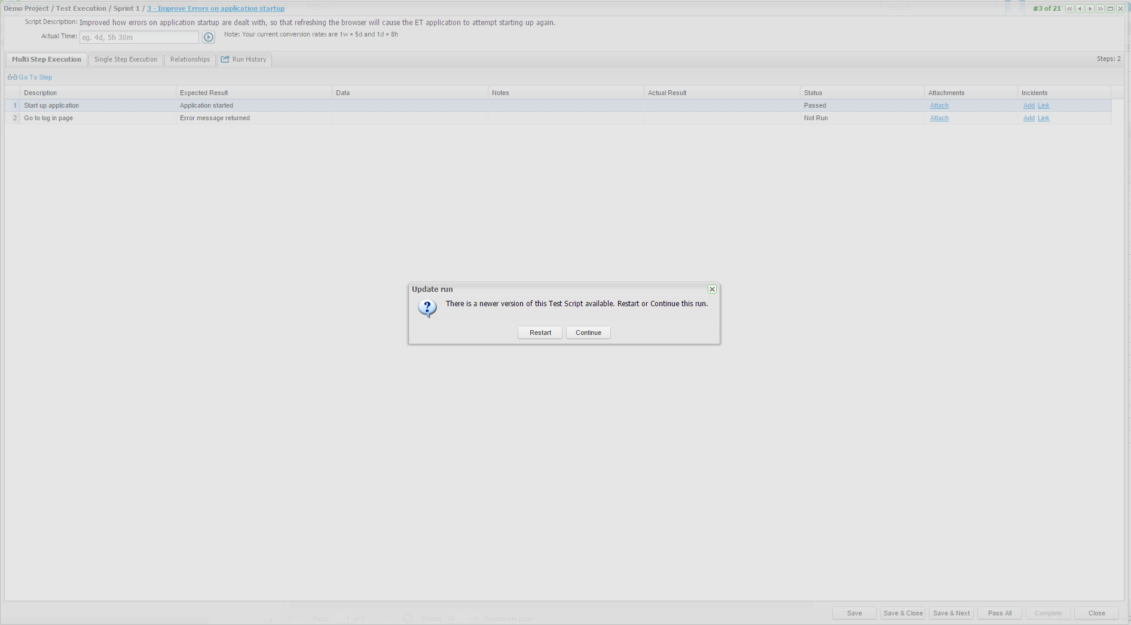
Task: Jump to last record using double-right arrow
Action: tap(1100, 8)
